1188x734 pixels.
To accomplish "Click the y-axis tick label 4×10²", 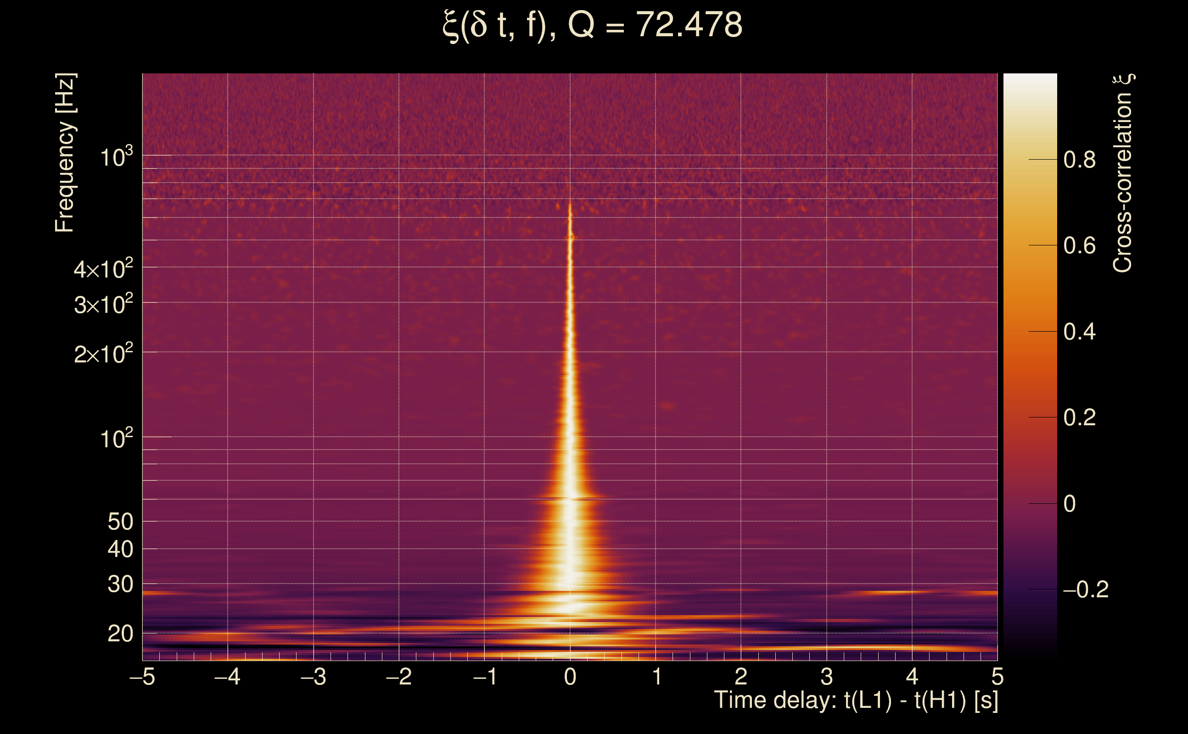I will tap(103, 269).
